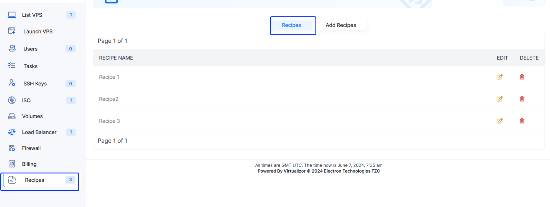
Task: Go to Launch VPS page
Action: [38, 32]
